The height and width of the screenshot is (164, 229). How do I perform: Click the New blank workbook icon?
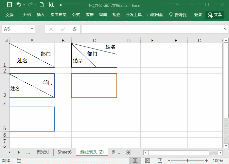point(42,5)
